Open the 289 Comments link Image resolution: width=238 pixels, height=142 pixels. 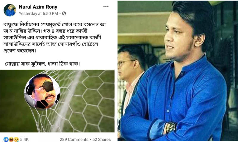[x=74, y=139]
